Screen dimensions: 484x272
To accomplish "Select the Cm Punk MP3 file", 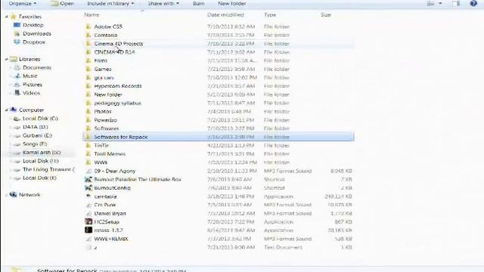I will click(105, 205).
